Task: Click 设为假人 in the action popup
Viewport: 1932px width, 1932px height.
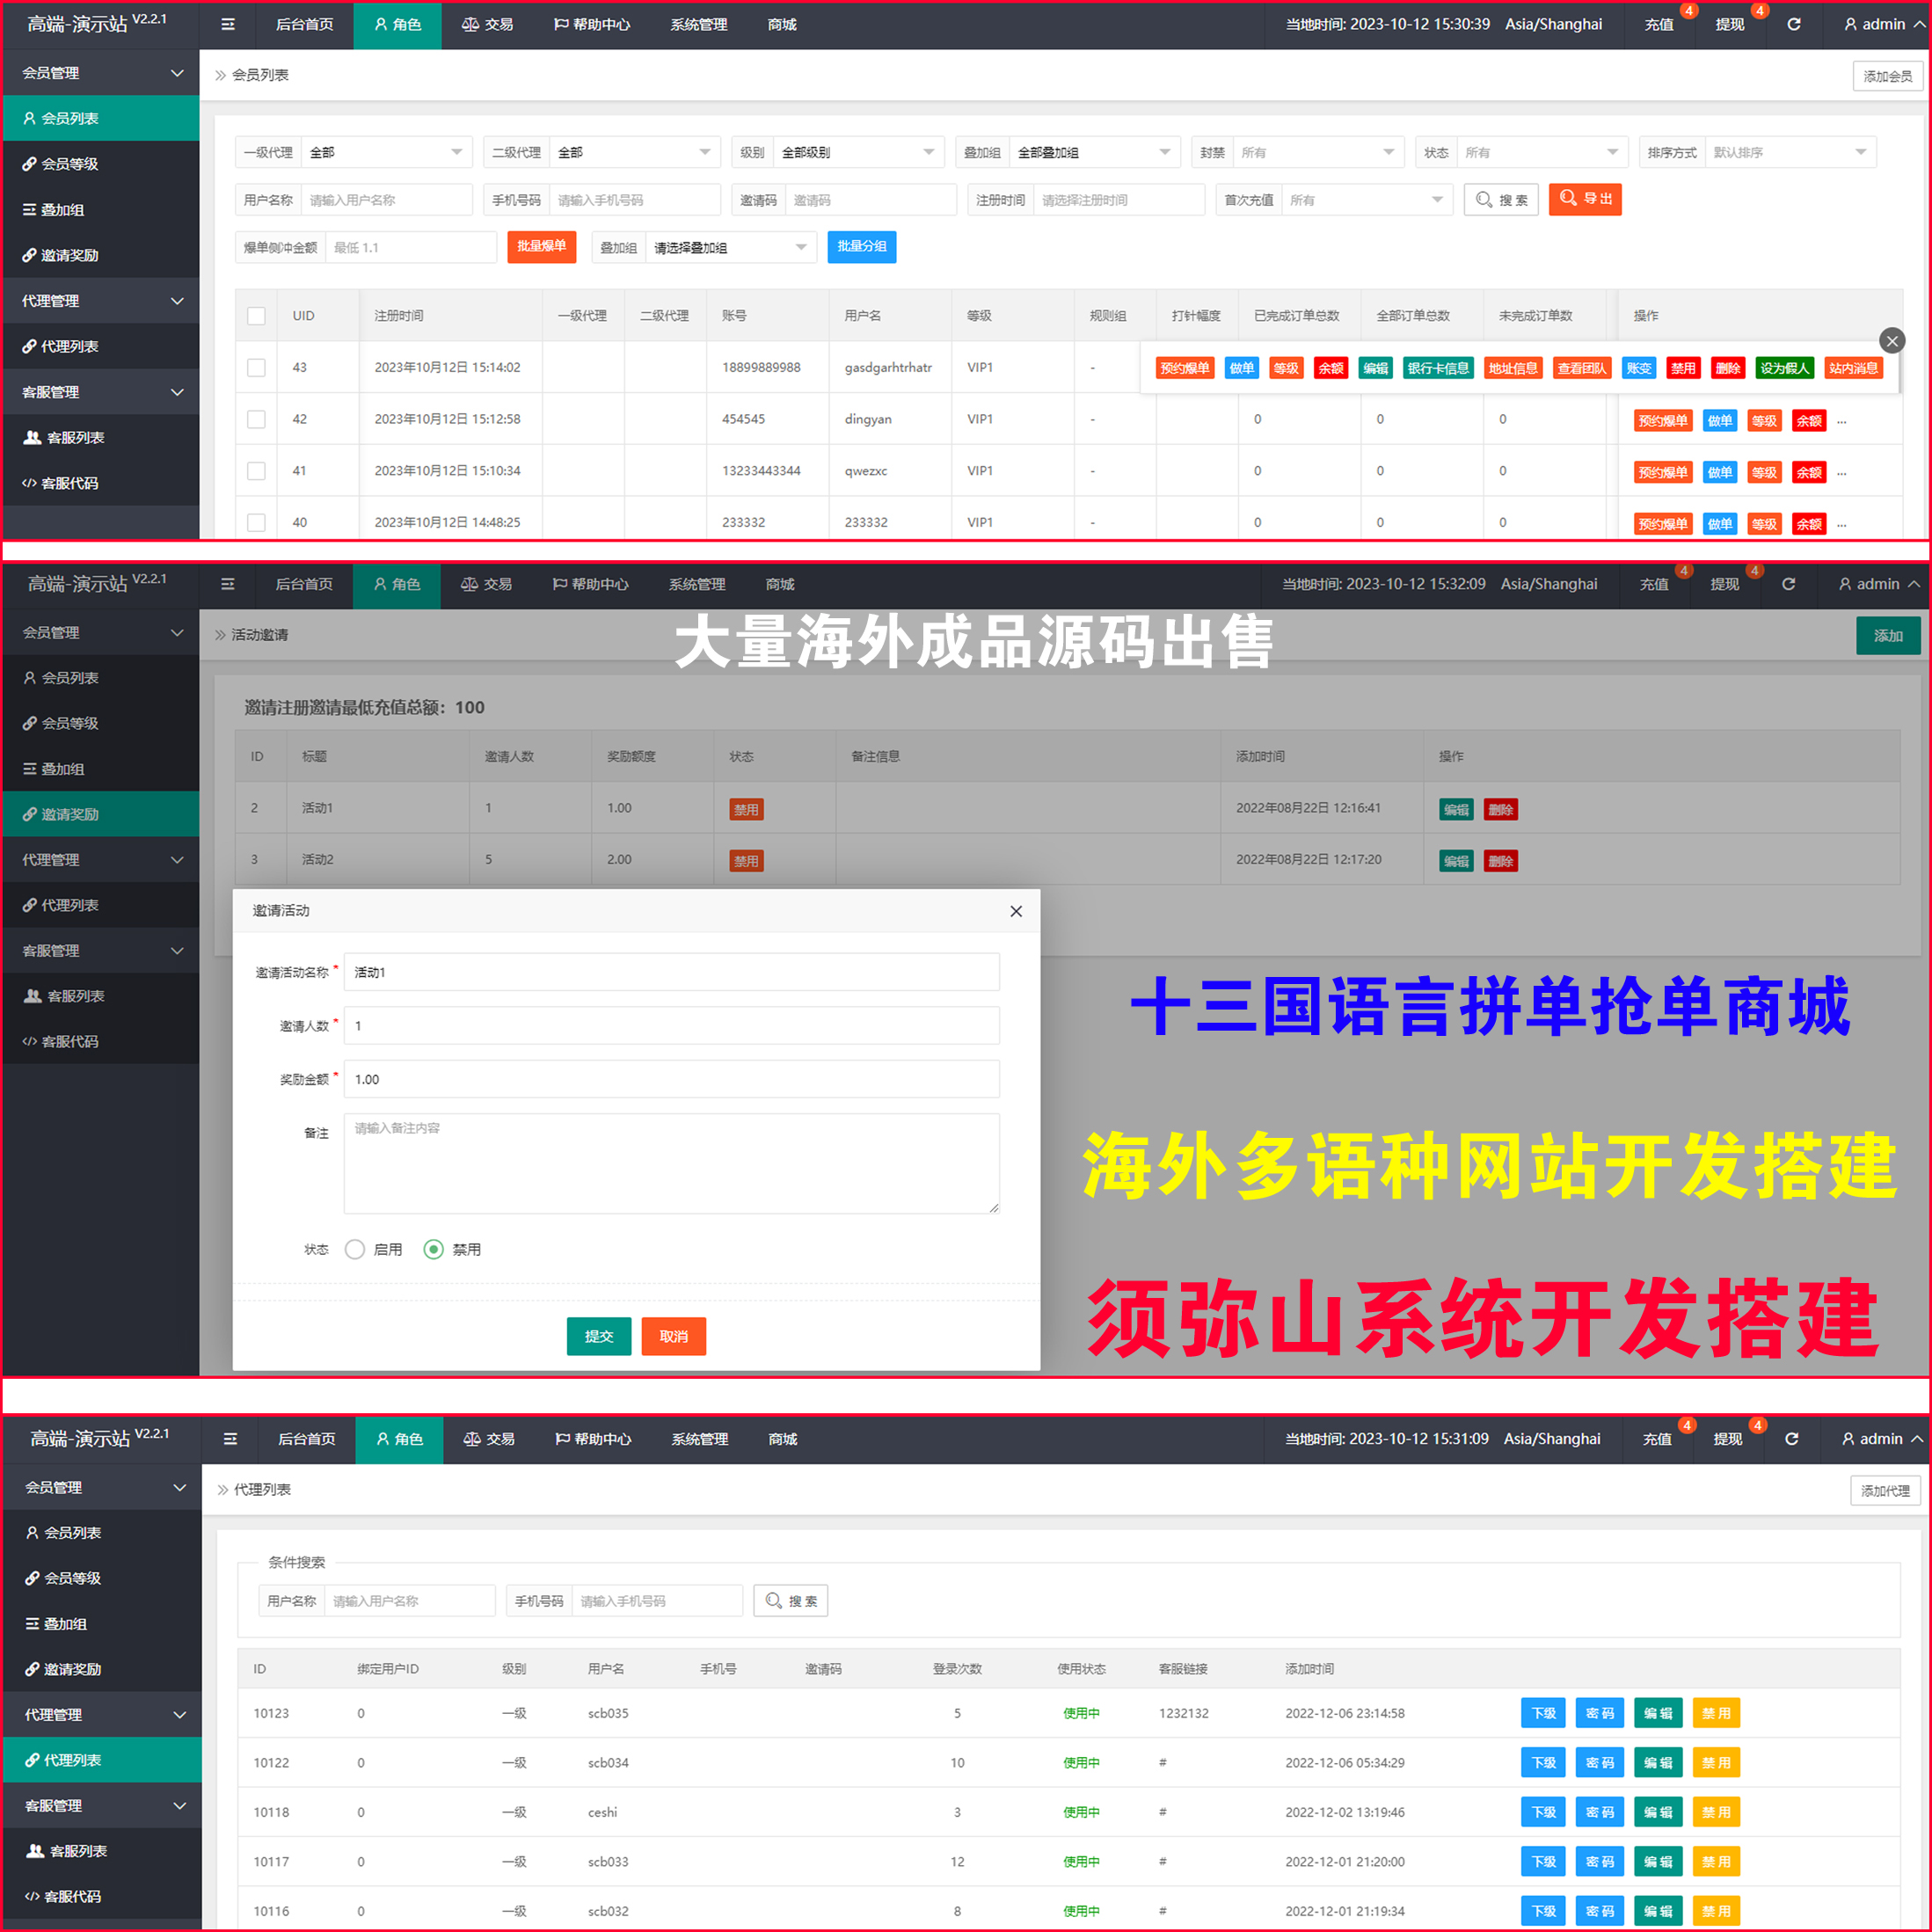Action: click(1785, 368)
